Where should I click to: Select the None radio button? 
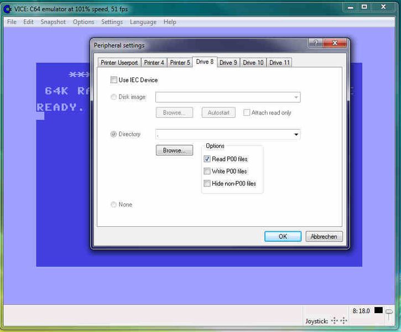[114, 205]
